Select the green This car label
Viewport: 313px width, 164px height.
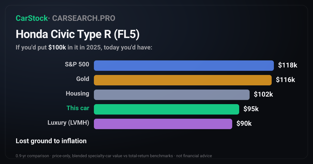tap(78, 108)
